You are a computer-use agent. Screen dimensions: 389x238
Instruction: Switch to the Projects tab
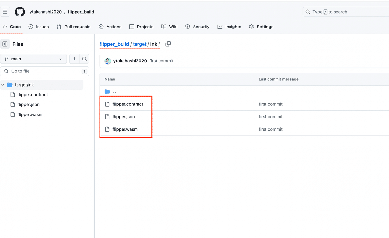(x=141, y=27)
